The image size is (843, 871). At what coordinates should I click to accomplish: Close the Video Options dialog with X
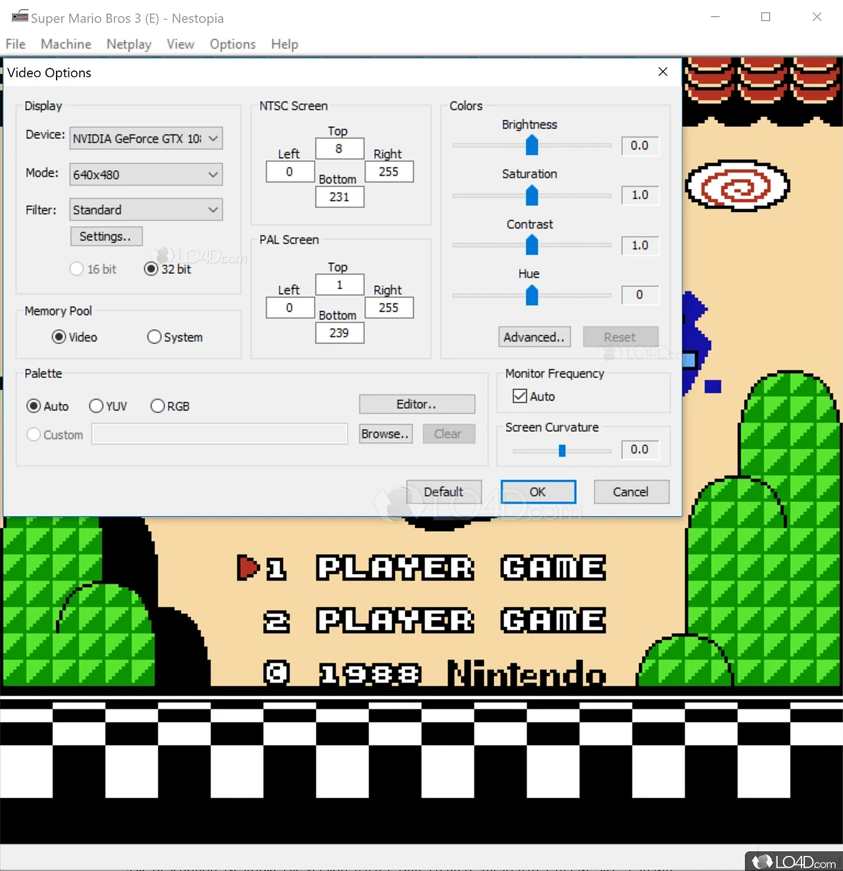(x=663, y=72)
